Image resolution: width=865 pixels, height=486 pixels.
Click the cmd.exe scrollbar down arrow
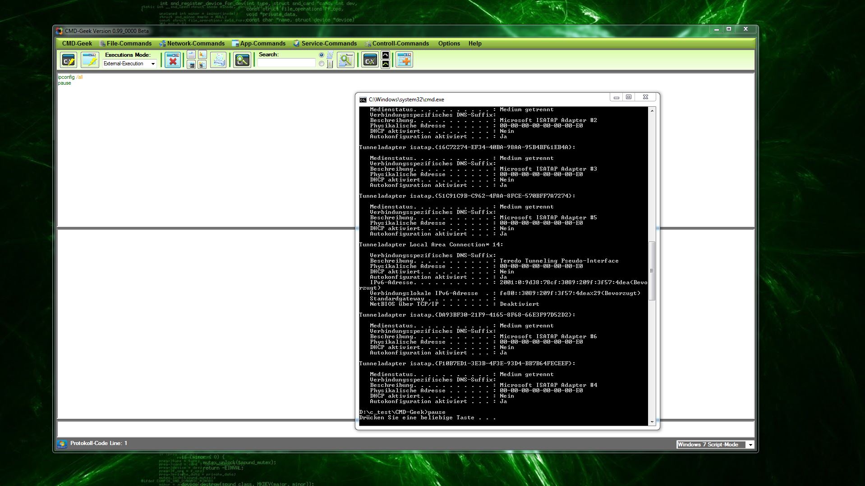coord(652,422)
